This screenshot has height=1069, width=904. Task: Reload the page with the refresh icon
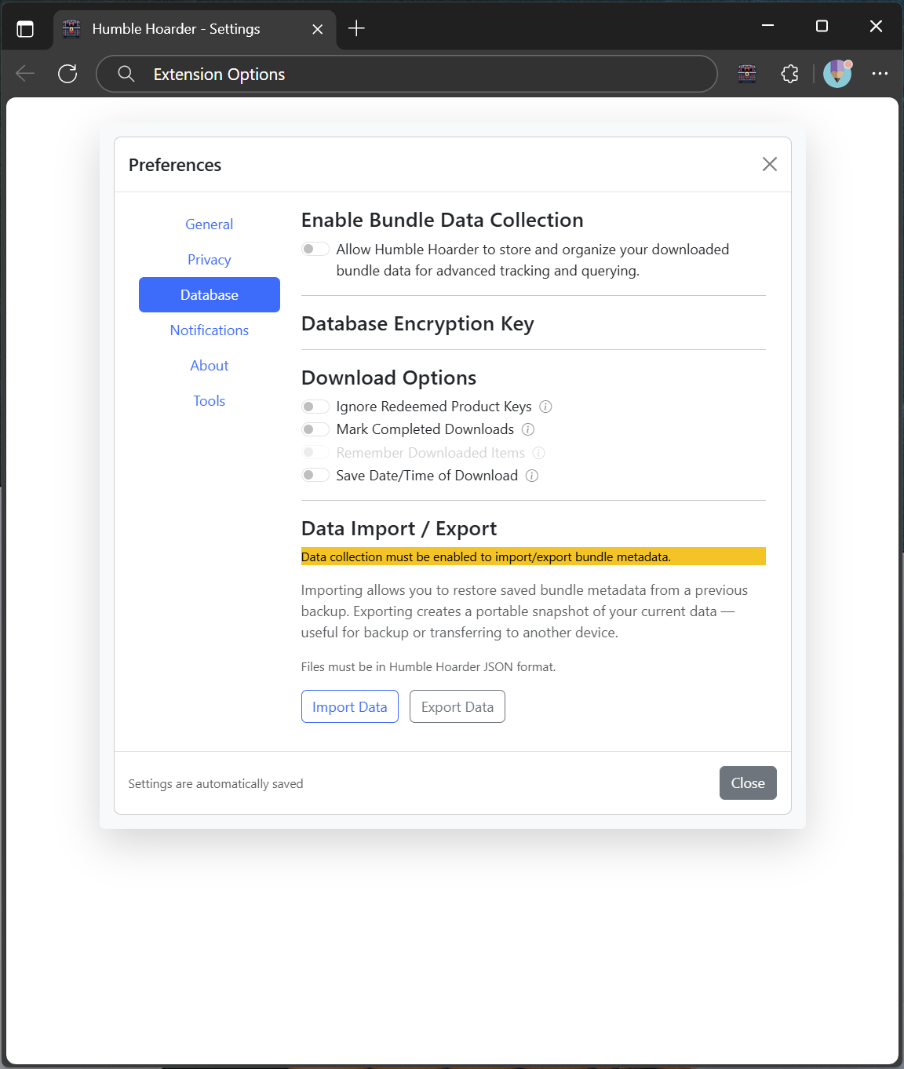[67, 74]
